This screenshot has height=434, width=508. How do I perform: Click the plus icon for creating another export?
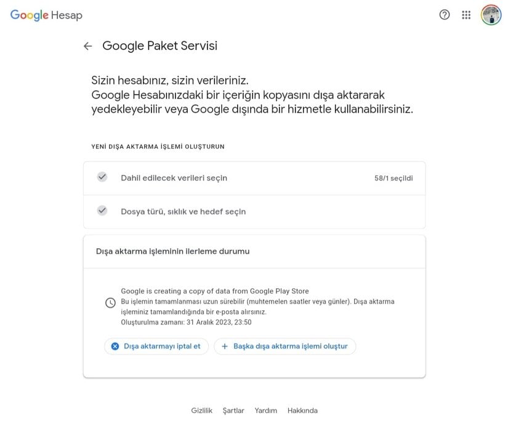[225, 347]
